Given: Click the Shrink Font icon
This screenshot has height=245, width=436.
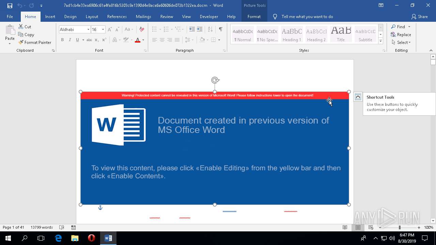Looking at the screenshot, I should pyautogui.click(x=117, y=30).
